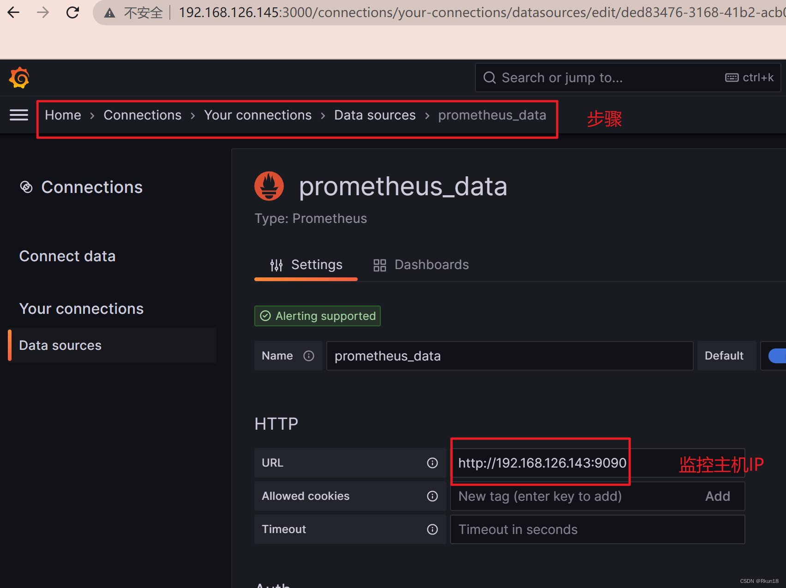Click the magnifier icon in the search box
The width and height of the screenshot is (786, 588).
(490, 78)
